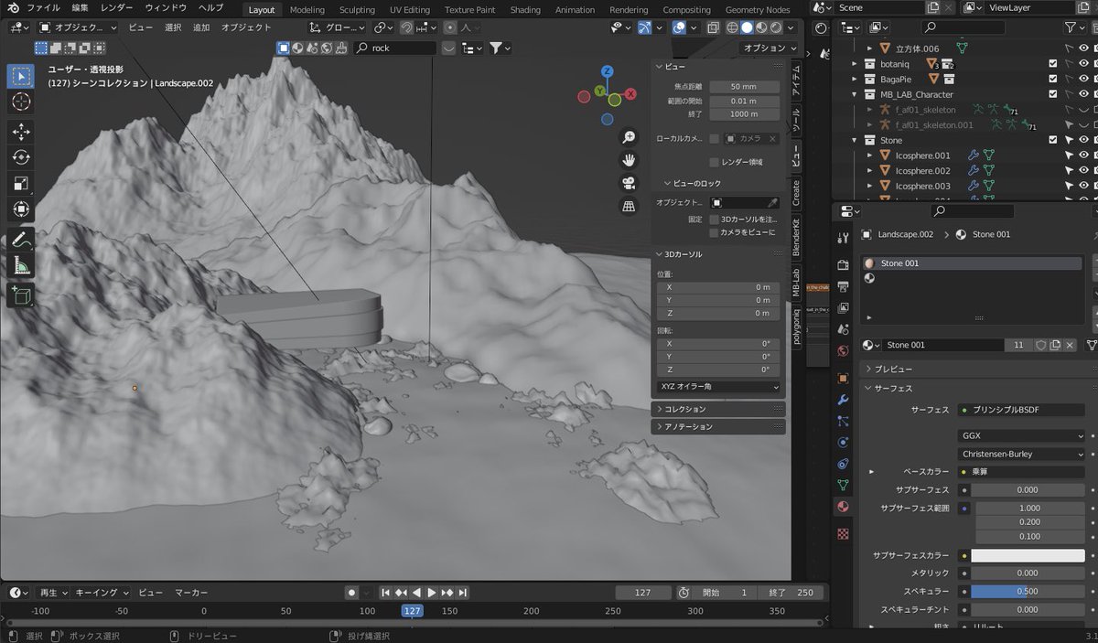
Task: Open the Texture properties checker tab
Action: (843, 533)
